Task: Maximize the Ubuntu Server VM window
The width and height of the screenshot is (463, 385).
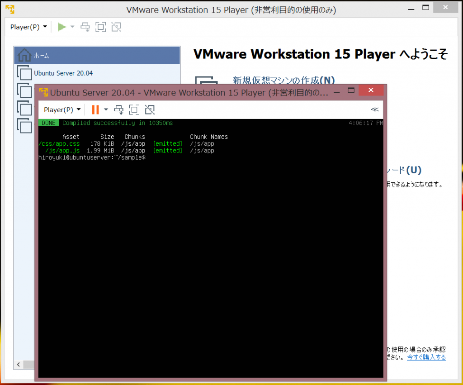Action: click(351, 90)
